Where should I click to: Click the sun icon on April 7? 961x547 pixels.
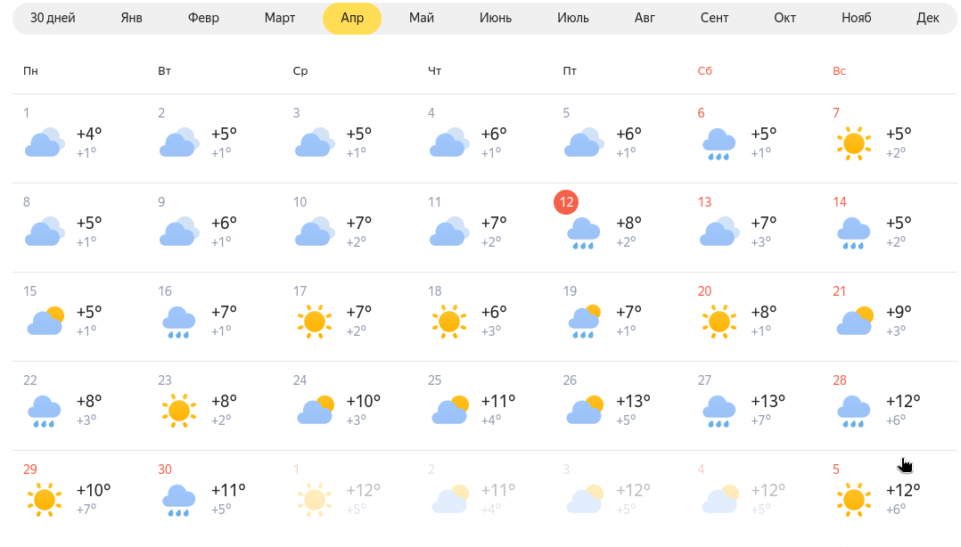click(854, 144)
